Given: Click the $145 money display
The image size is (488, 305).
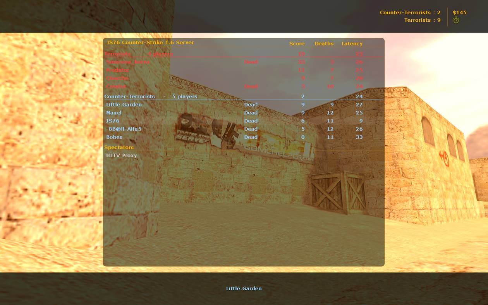Looking at the screenshot, I should tap(459, 12).
